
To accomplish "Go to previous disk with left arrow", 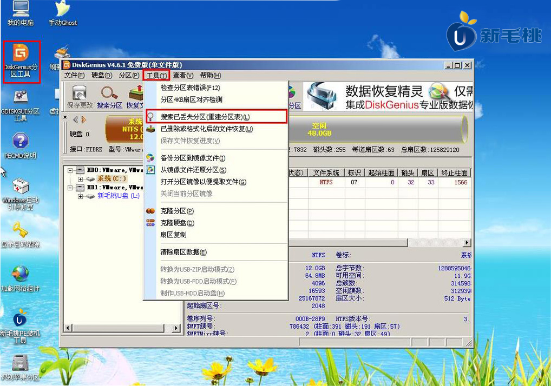I will point(76,120).
